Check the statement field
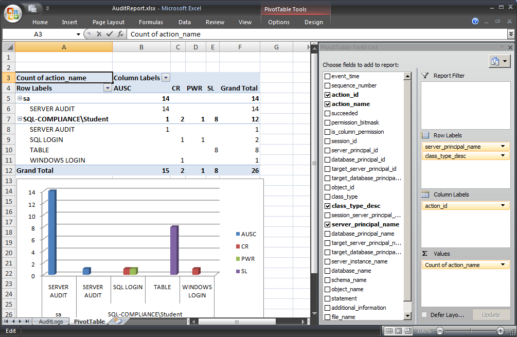Viewport: 517px width, 337px height. tap(327, 298)
